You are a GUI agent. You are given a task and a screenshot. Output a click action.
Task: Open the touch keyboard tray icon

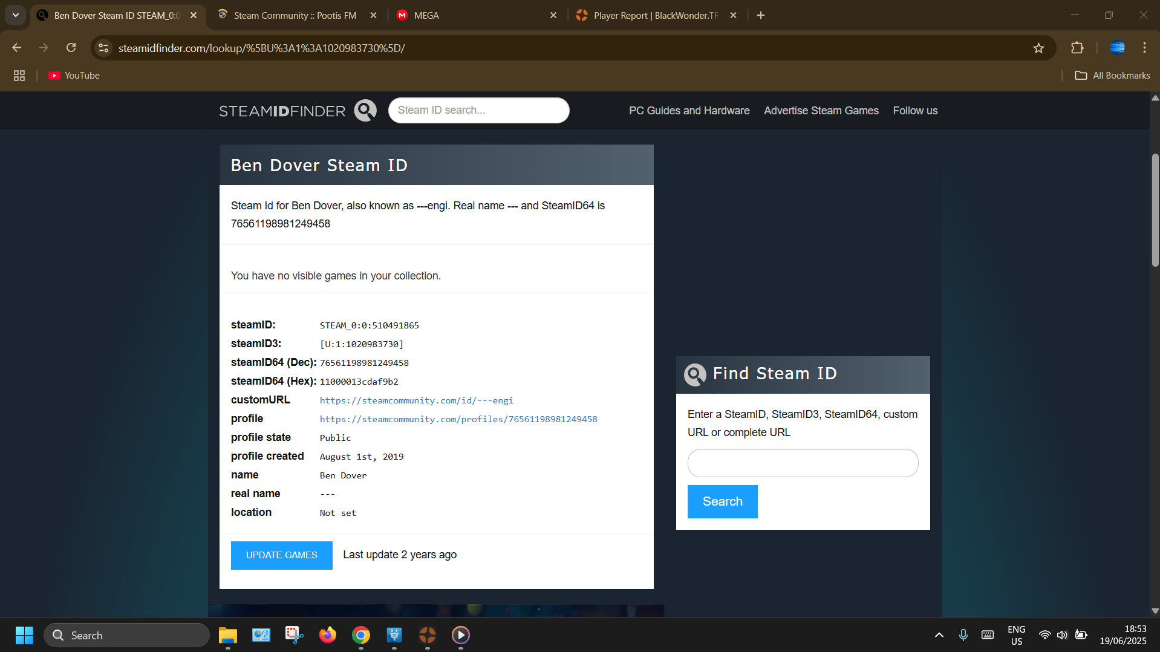click(988, 635)
